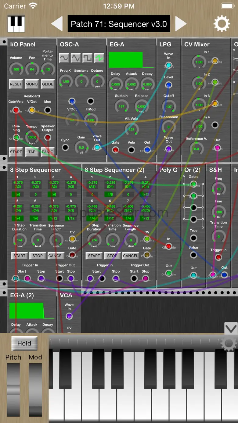Click the Sync jack in OSC-A
Image resolution: width=238 pixels, height=423 pixels.
point(65,148)
